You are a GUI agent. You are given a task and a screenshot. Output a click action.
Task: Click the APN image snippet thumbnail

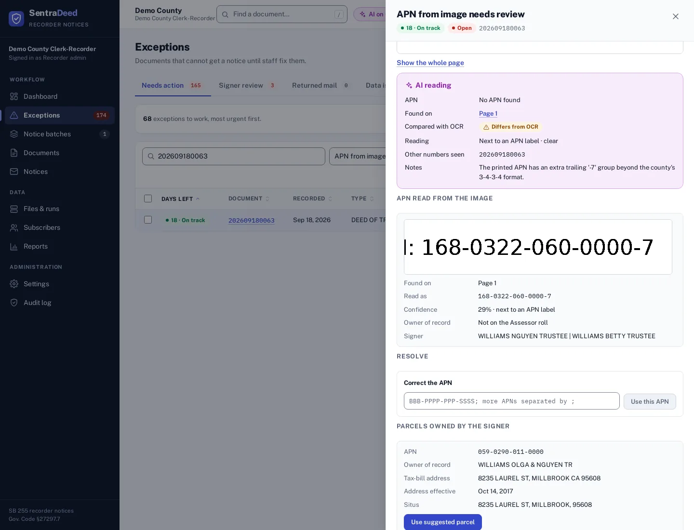tap(538, 247)
